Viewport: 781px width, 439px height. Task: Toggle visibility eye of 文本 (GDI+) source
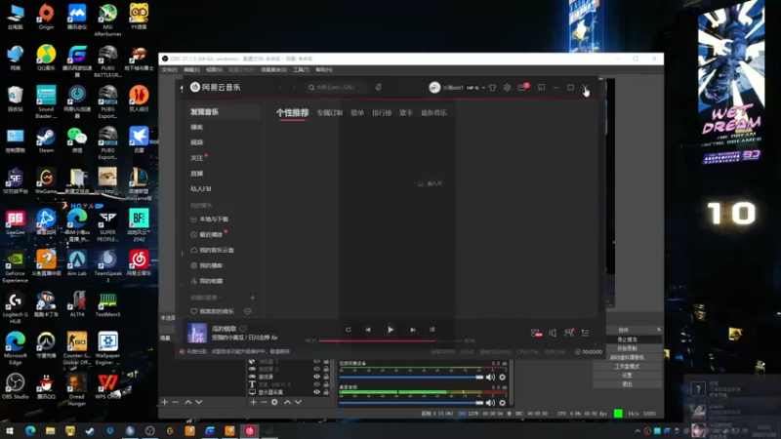click(x=316, y=384)
